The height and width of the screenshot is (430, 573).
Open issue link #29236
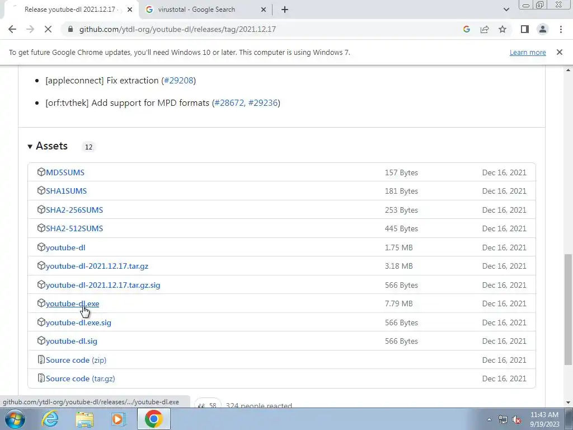tap(263, 103)
